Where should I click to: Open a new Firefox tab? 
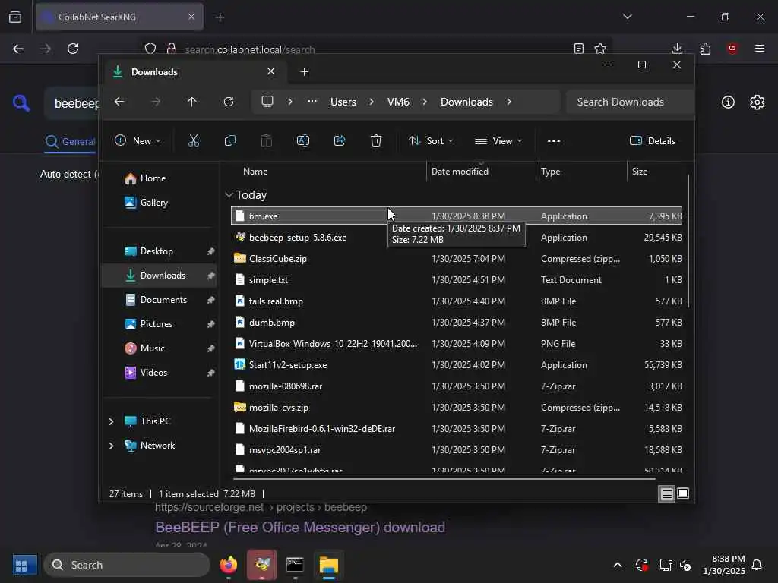220,17
